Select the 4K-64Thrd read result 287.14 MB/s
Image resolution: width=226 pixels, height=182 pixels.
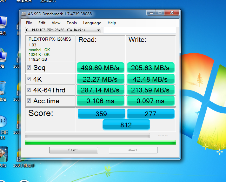coord(100,90)
